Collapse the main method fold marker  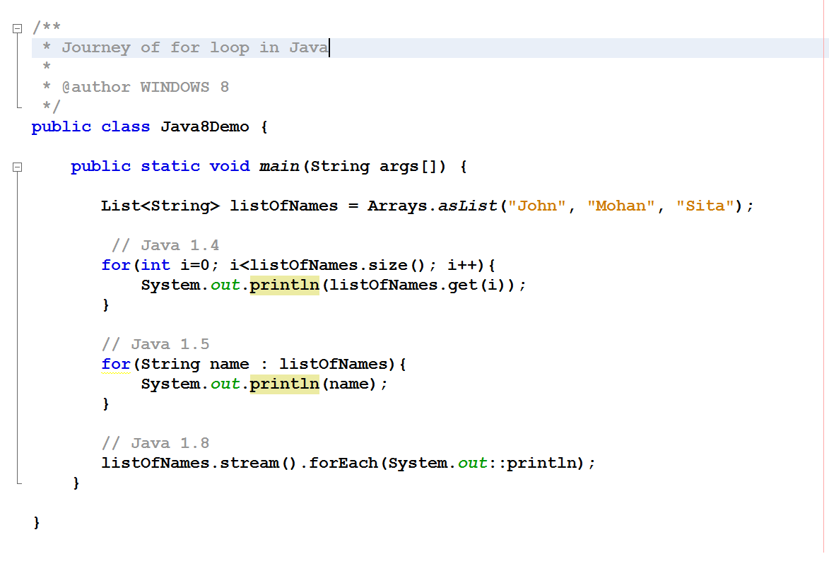18,167
